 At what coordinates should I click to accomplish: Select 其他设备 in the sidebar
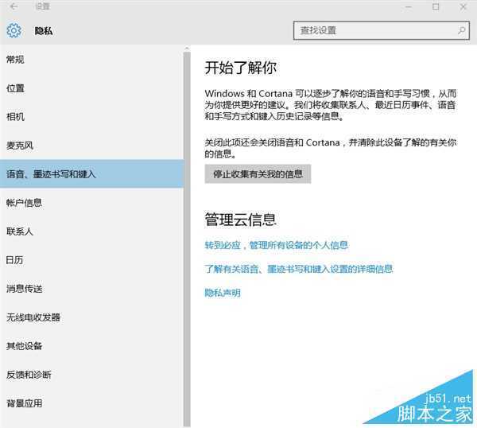(x=92, y=346)
